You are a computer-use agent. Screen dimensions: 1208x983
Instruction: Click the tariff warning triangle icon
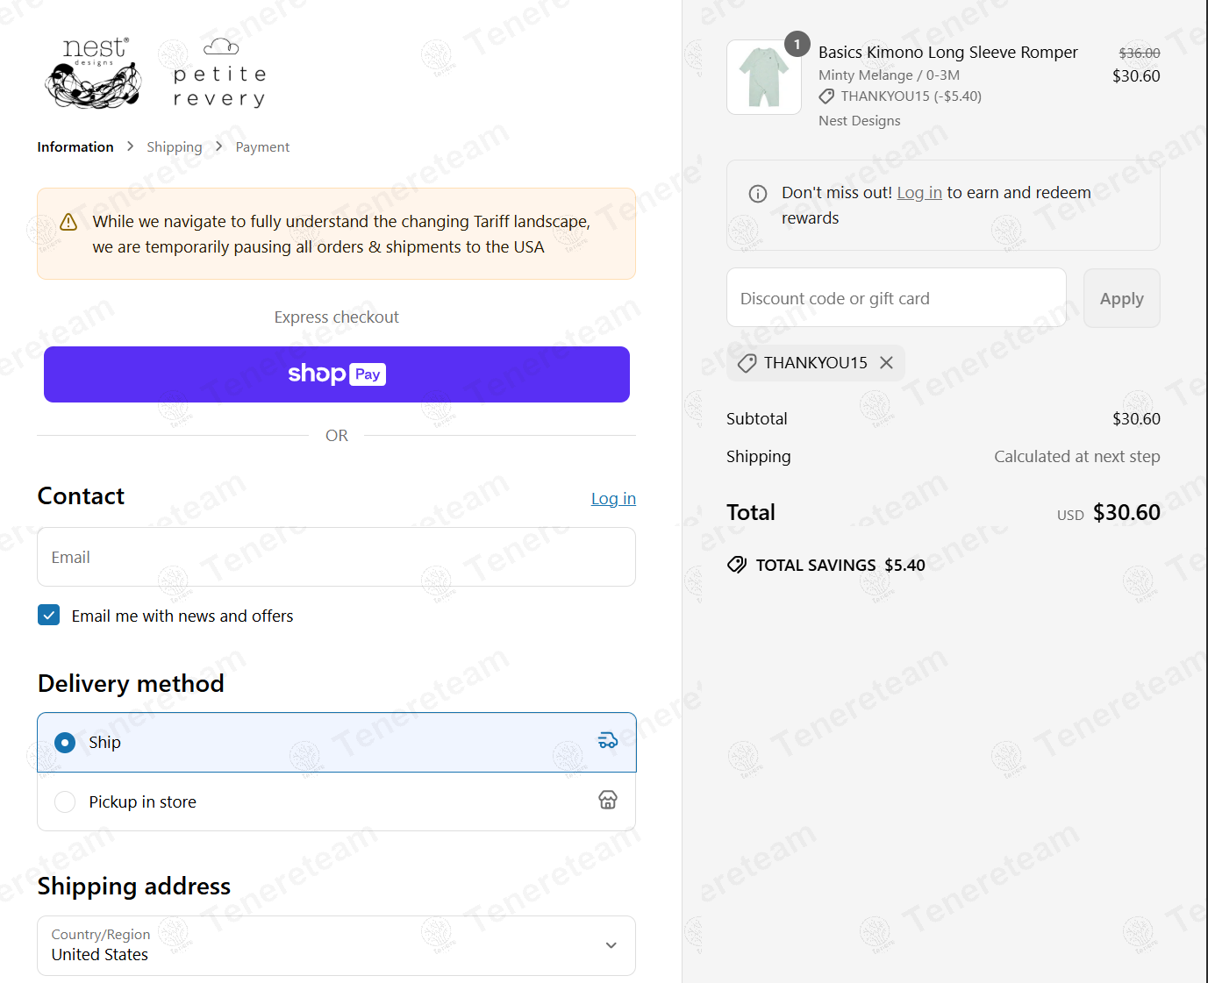tap(68, 223)
